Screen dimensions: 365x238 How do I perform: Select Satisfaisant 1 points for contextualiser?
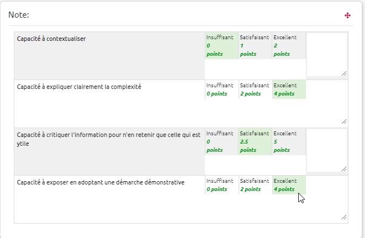click(255, 45)
